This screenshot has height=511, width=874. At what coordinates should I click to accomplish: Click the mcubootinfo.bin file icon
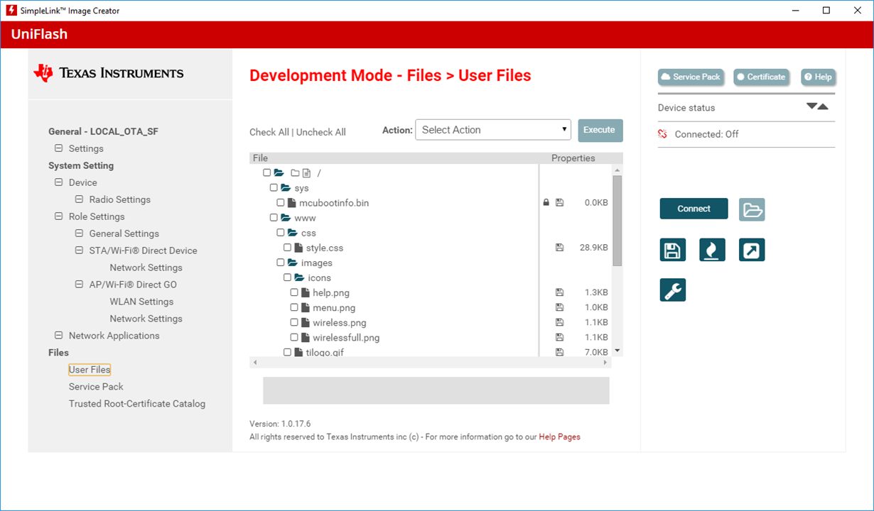click(291, 203)
